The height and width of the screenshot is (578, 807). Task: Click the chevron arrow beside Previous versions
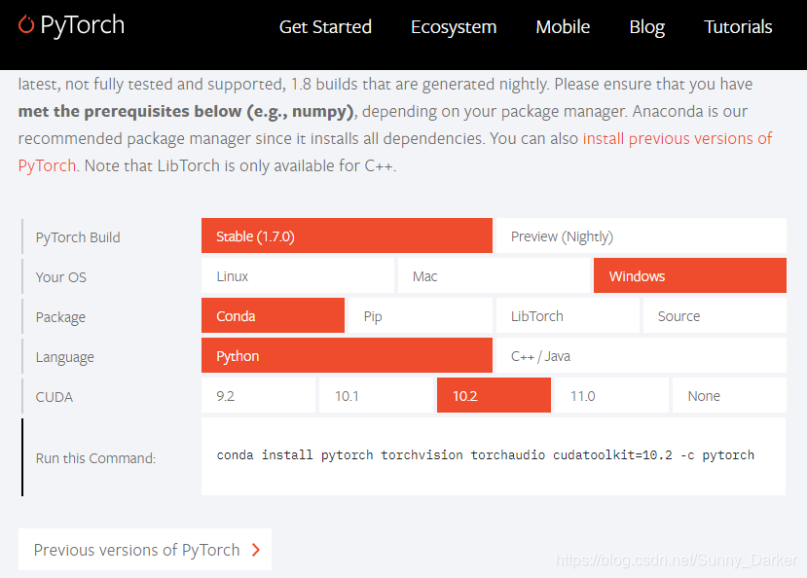256,550
